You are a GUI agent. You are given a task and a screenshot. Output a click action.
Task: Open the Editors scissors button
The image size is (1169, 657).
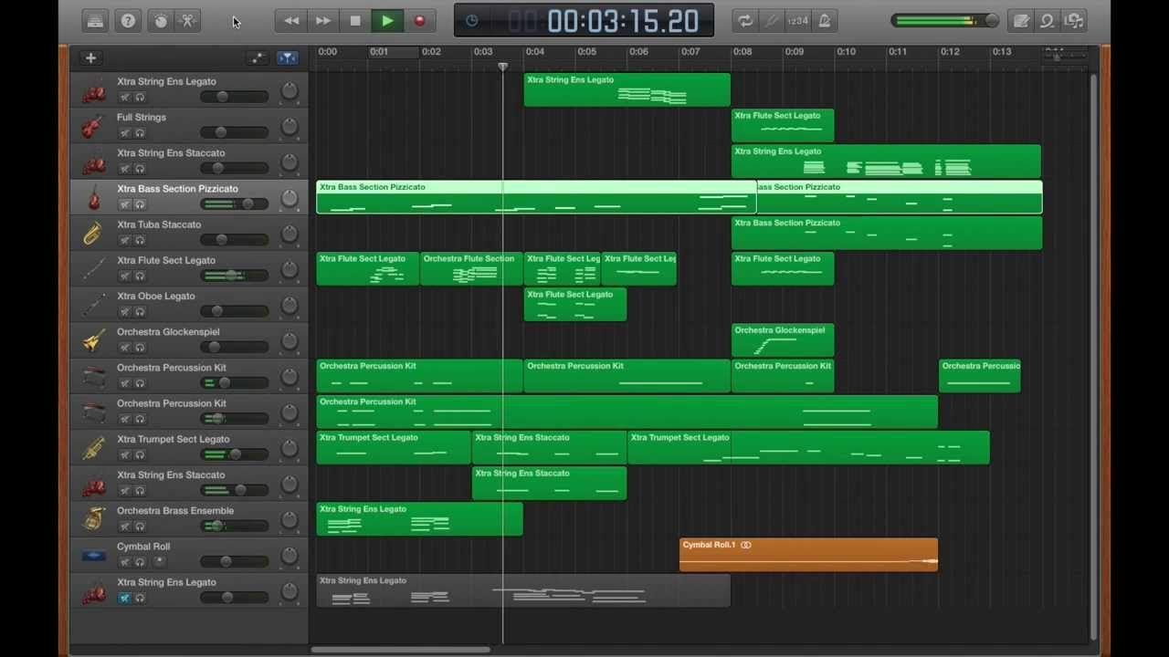coord(188,21)
